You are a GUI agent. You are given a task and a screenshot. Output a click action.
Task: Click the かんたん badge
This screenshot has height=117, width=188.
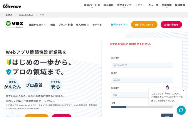12,85
